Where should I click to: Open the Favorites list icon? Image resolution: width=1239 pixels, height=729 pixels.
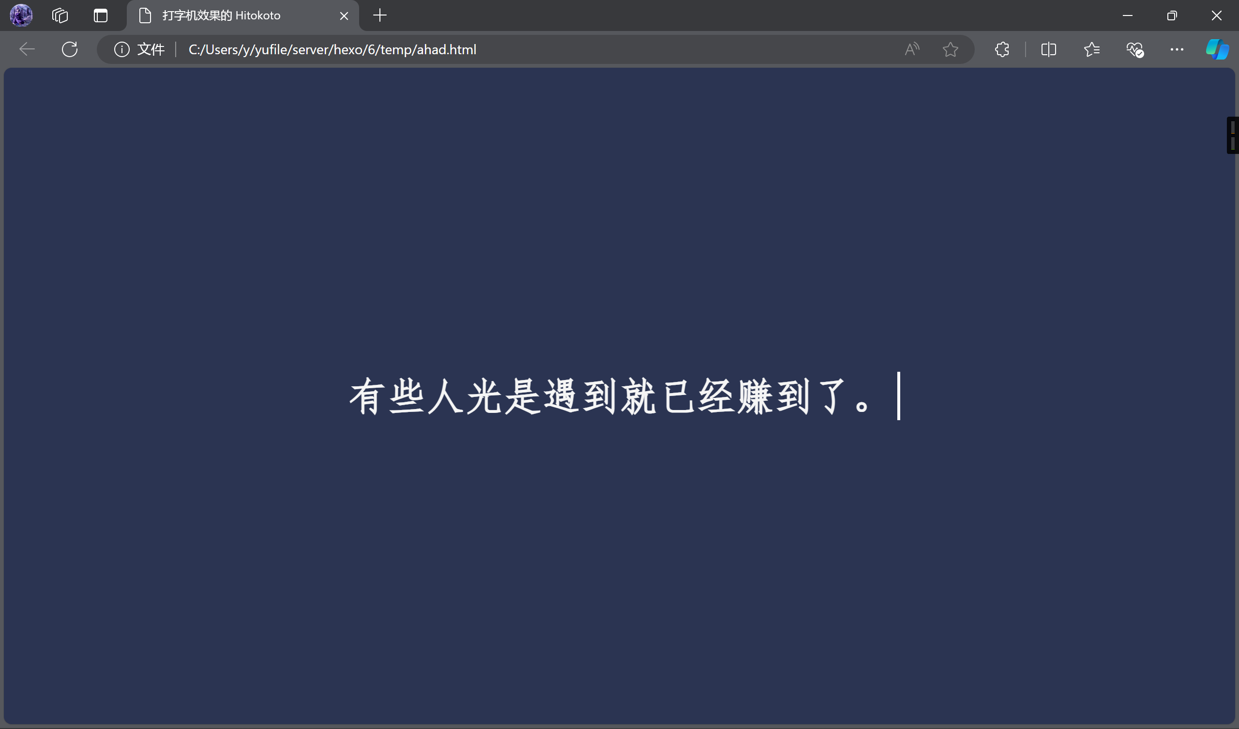pyautogui.click(x=1091, y=50)
